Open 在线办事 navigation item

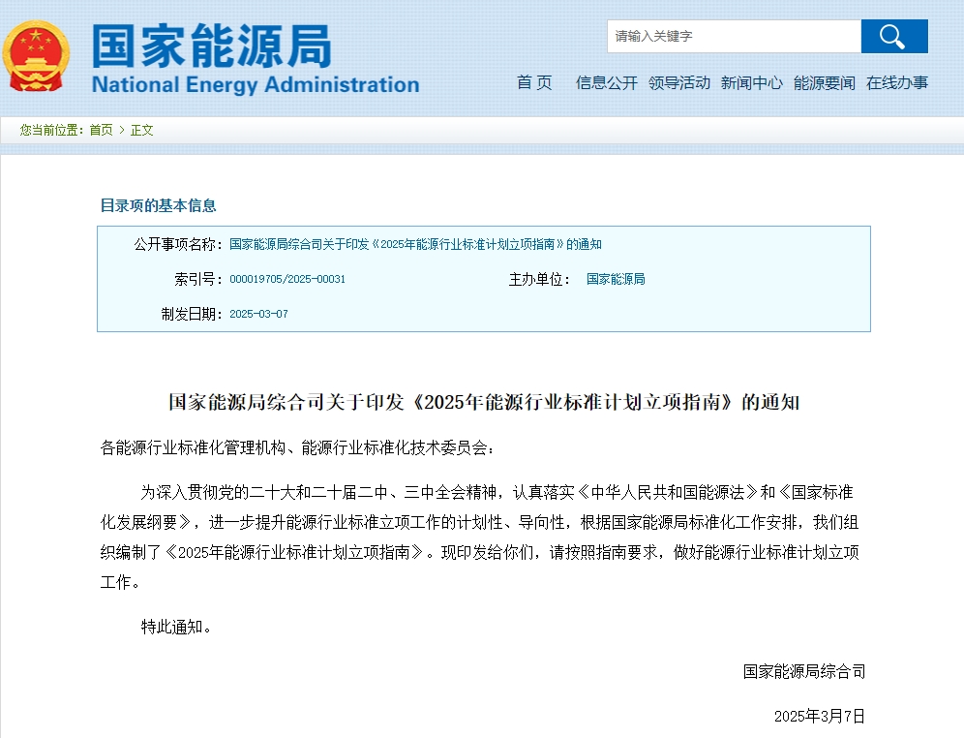[x=897, y=82]
